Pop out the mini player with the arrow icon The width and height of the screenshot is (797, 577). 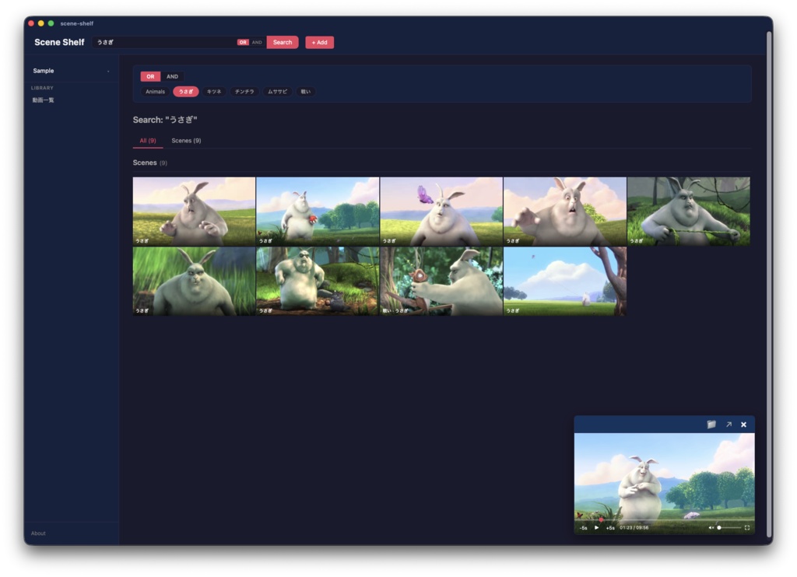click(729, 424)
